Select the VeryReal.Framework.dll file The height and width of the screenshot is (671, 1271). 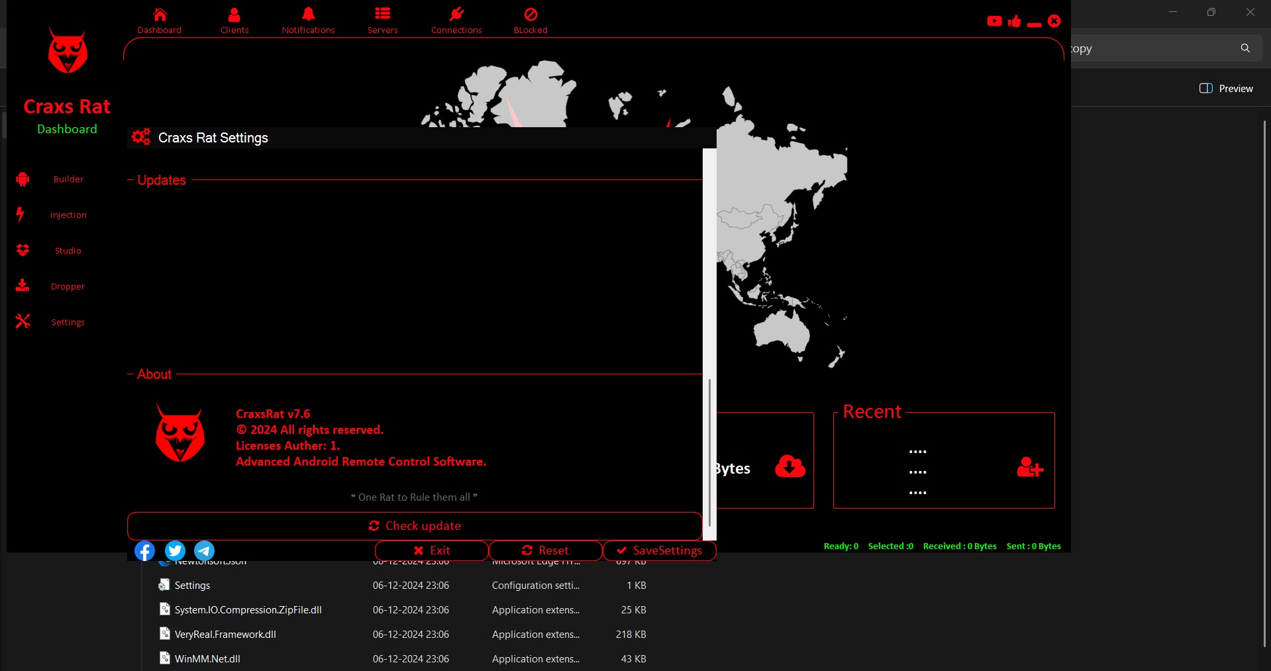225,635
